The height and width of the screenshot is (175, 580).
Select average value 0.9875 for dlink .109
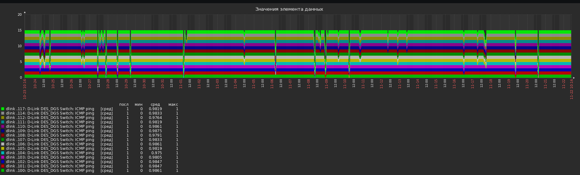coord(155,131)
